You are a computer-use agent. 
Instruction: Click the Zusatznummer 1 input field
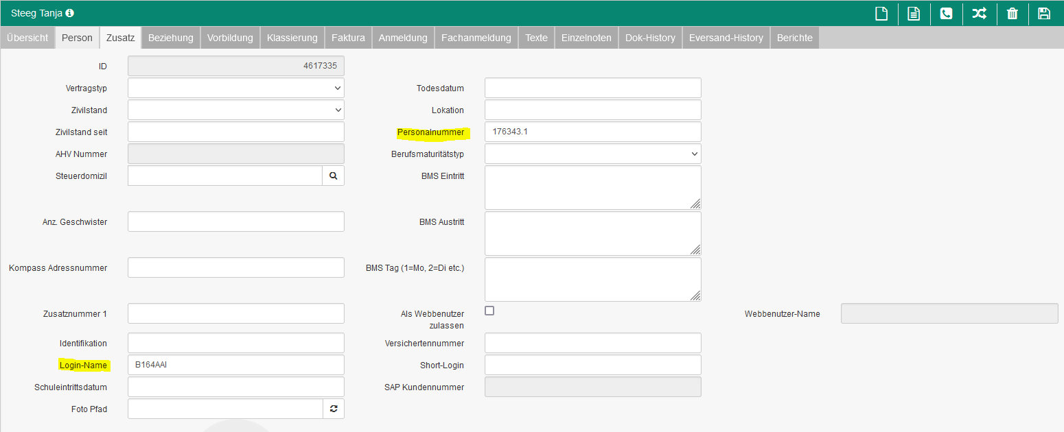(236, 313)
